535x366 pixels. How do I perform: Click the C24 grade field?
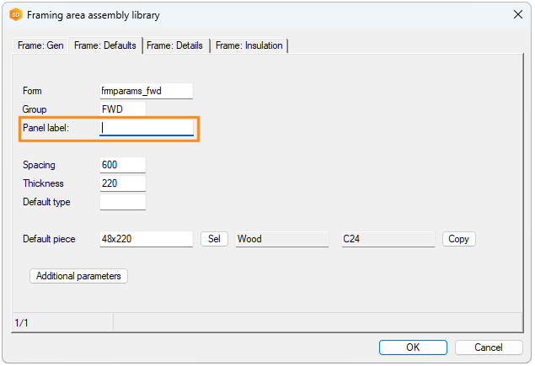[387, 239]
